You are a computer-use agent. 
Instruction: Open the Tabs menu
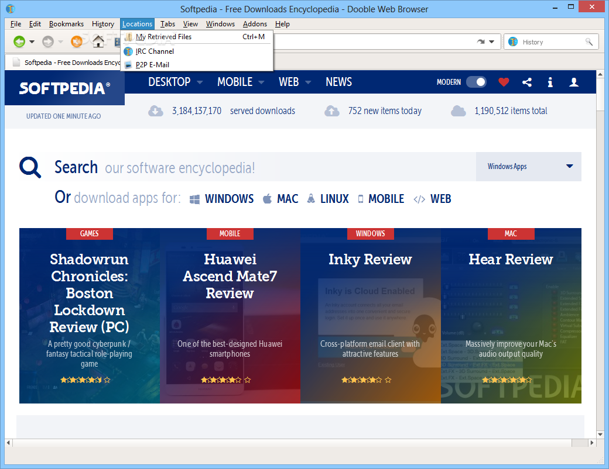point(168,24)
